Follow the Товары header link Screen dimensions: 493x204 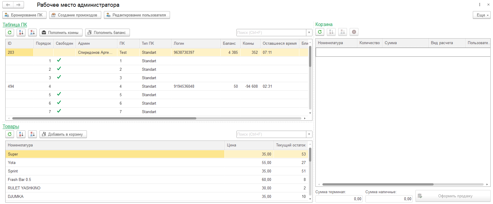pos(11,126)
